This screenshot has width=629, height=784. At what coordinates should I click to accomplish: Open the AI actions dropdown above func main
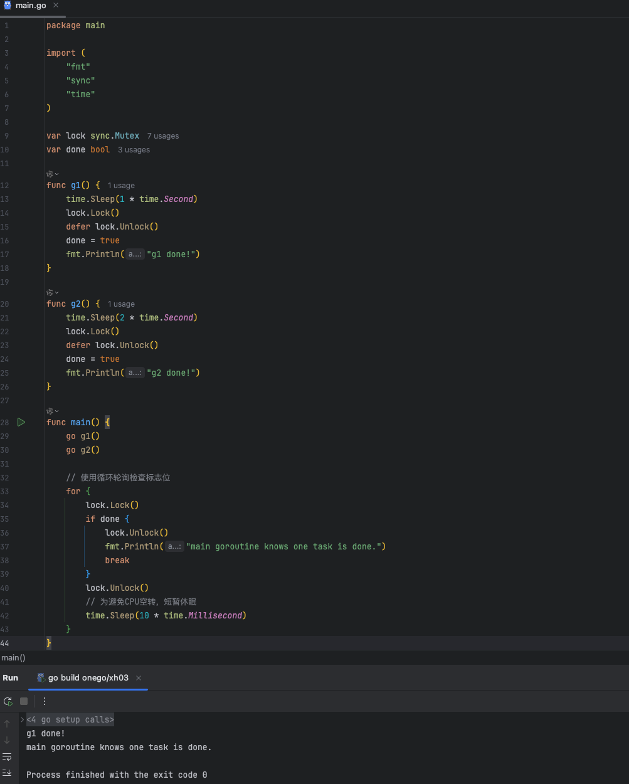point(53,411)
